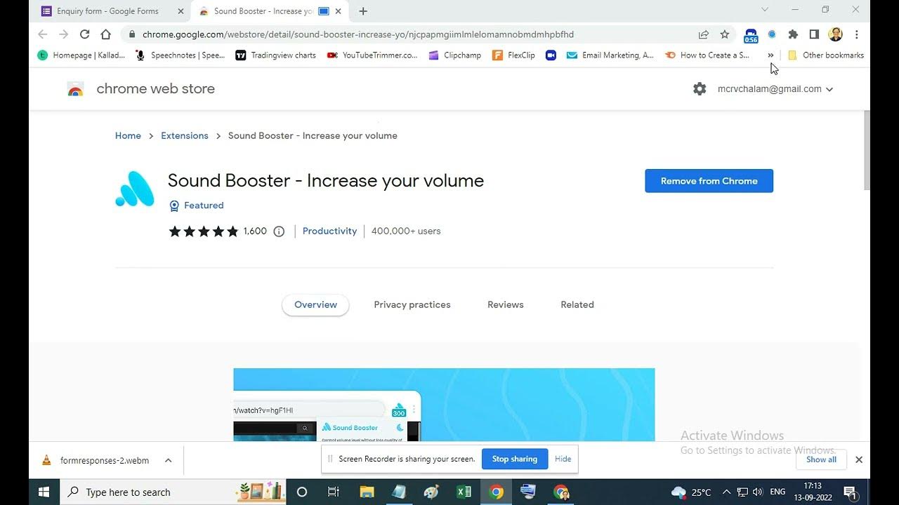Click the Sound Booster extension logo
Image resolution: width=899 pixels, height=505 pixels.
tap(135, 189)
